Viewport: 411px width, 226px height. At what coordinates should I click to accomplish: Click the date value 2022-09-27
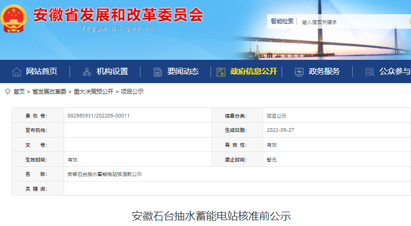pyautogui.click(x=281, y=130)
